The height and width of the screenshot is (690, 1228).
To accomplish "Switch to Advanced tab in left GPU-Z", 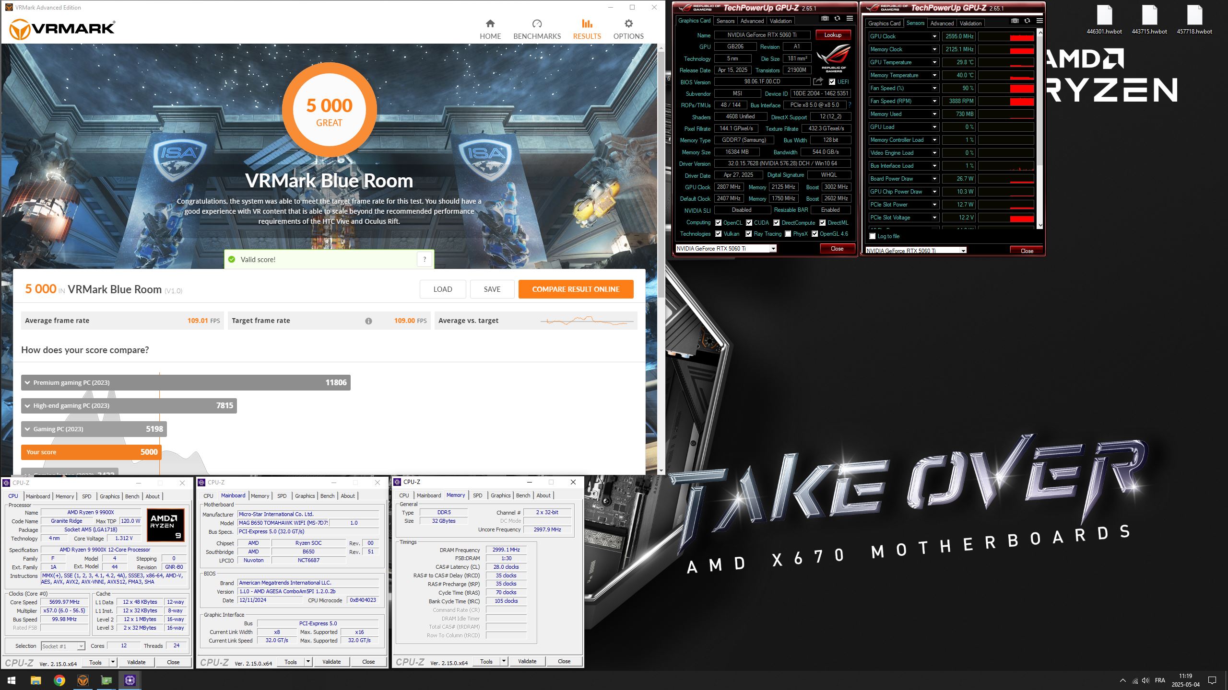I will point(752,21).
